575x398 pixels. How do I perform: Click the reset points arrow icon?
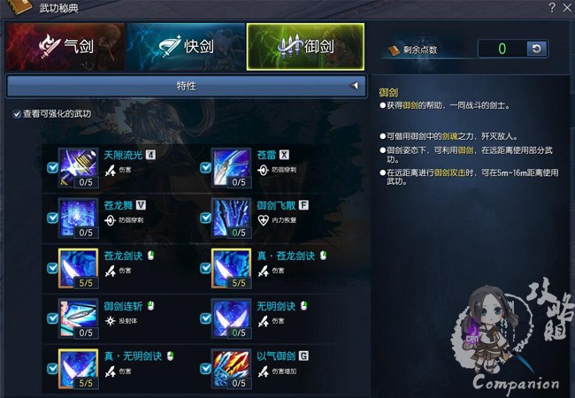click(x=536, y=49)
